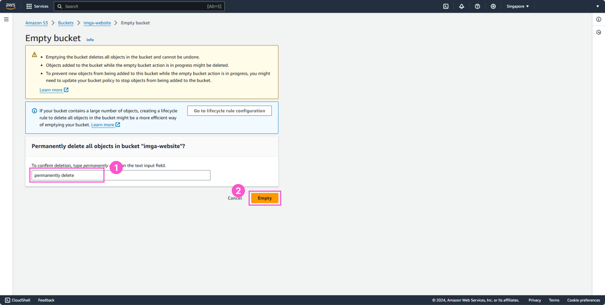Open the hamburger side navigation menu
605x305 pixels.
(x=6, y=19)
